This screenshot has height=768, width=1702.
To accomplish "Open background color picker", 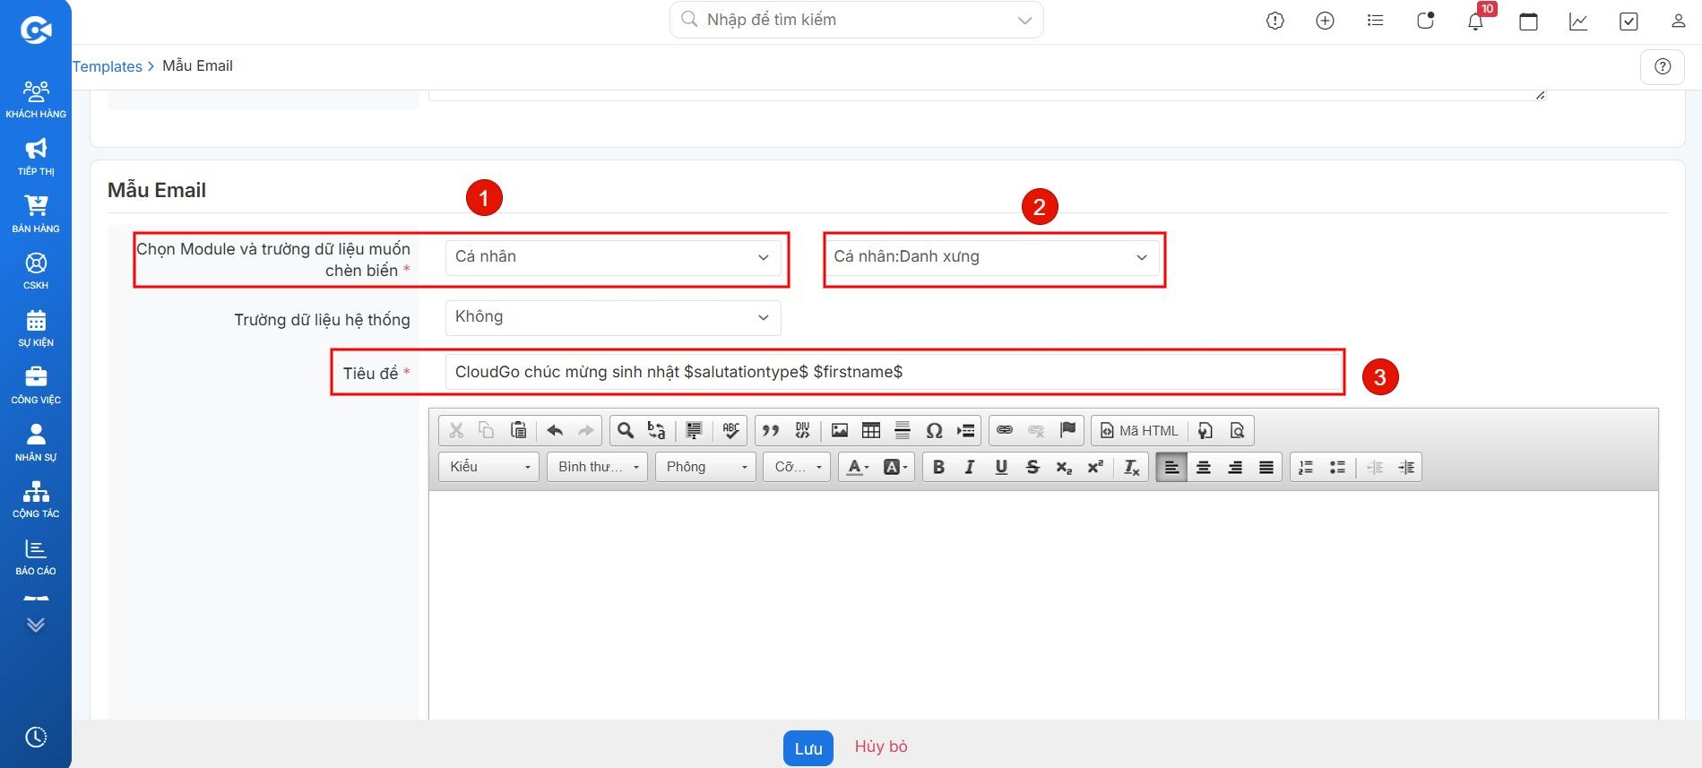I will click(895, 467).
